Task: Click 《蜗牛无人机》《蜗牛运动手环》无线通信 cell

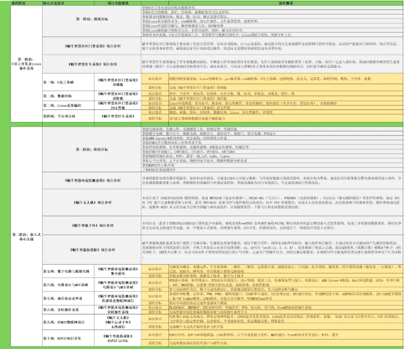Action: tap(117, 322)
